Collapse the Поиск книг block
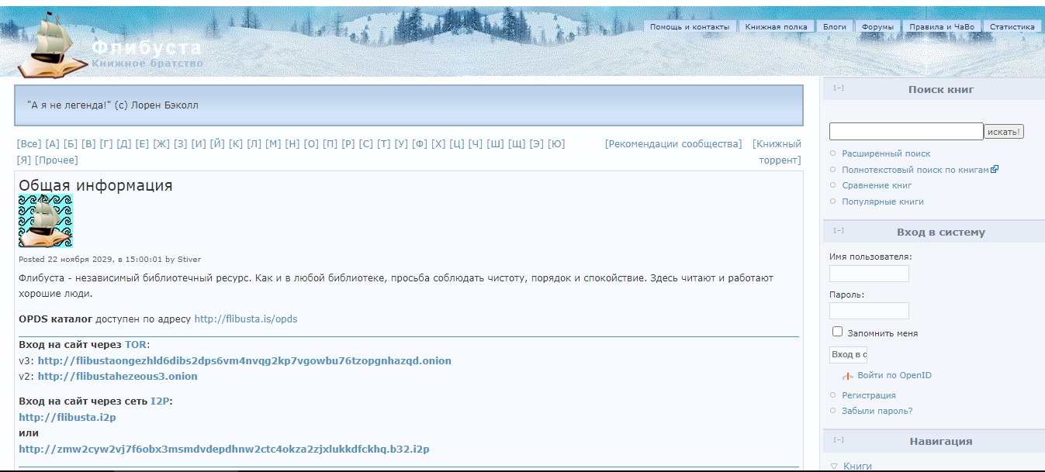This screenshot has height=472, width=1045. [x=839, y=88]
